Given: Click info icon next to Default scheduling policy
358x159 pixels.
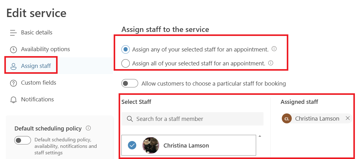Looking at the screenshot, I should click(88, 128).
